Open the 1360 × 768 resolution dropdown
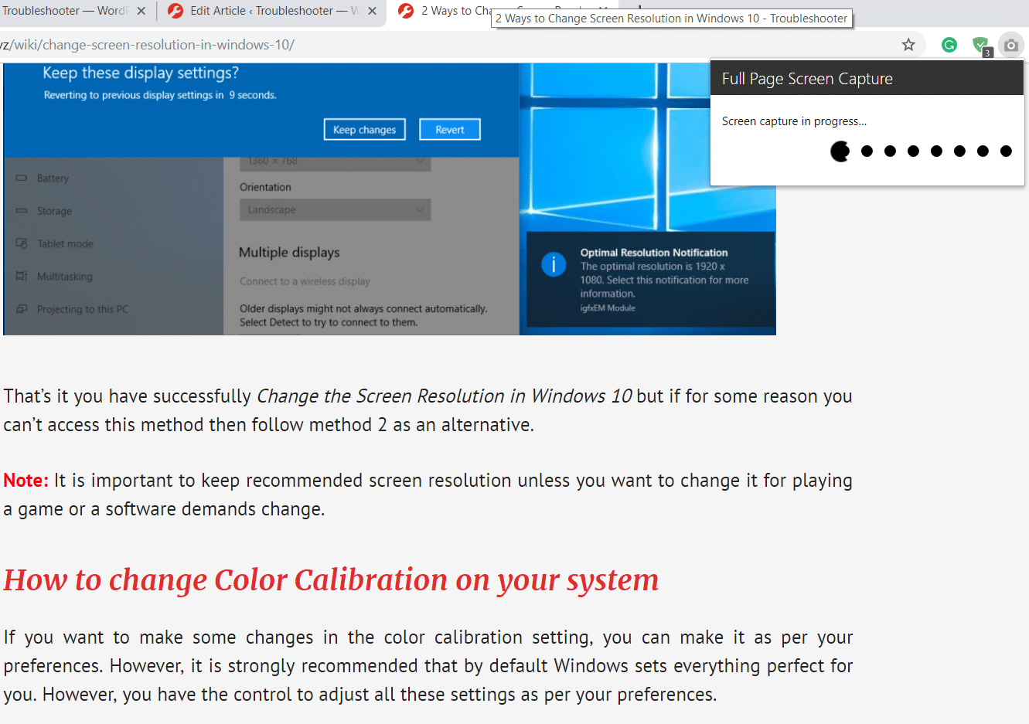 [x=335, y=161]
